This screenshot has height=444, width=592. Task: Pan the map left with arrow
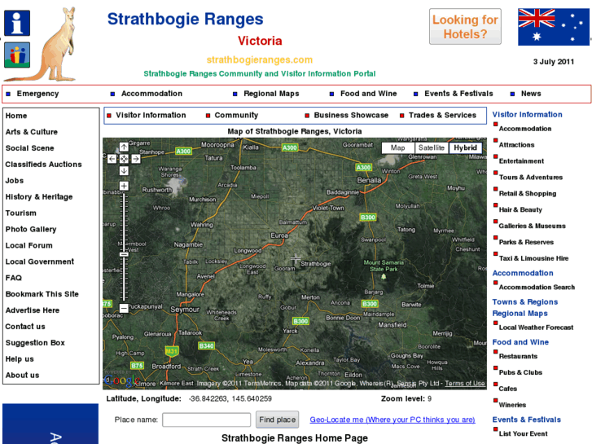112,159
